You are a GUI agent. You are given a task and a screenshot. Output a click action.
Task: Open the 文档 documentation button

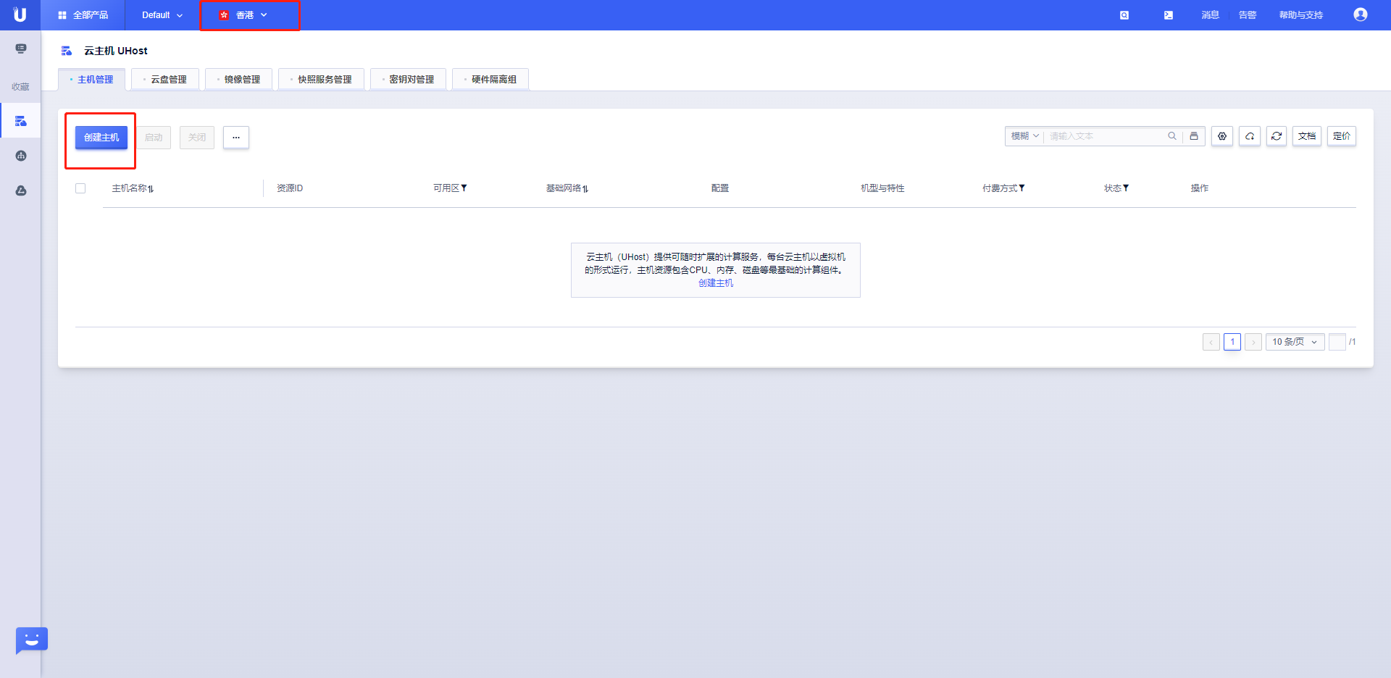(1307, 136)
